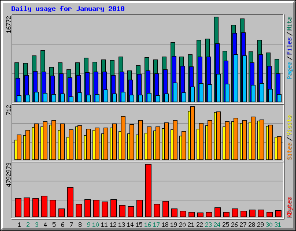Click the dark blue Files bar for day 19
Screen dimensions: 296x231
coord(174,69)
